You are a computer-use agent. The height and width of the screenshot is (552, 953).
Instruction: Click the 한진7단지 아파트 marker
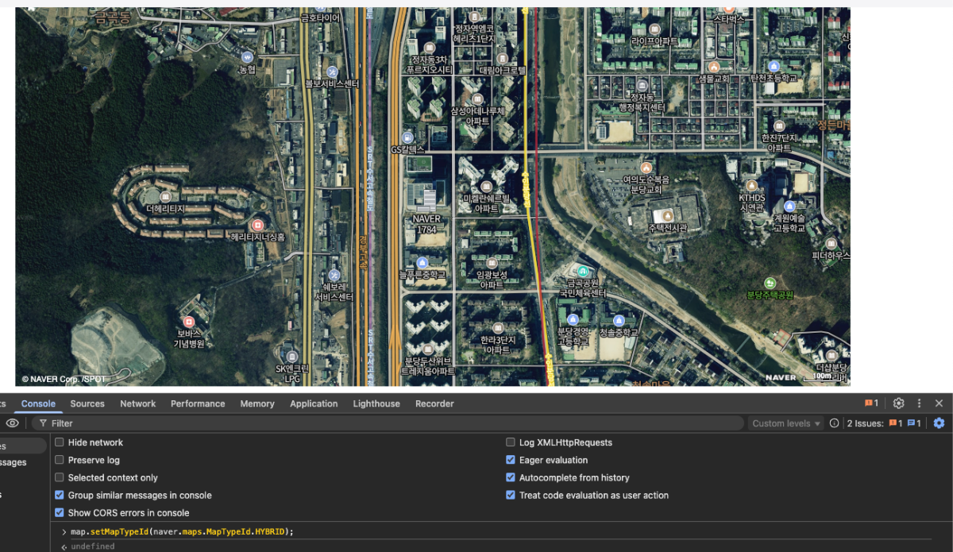(x=779, y=125)
